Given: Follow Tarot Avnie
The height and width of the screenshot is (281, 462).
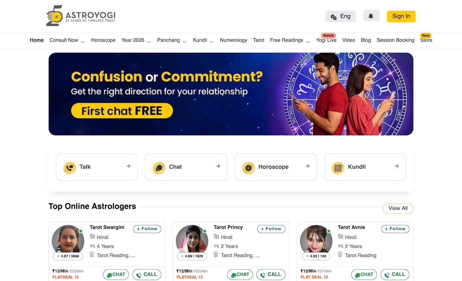Looking at the screenshot, I should 395,229.
